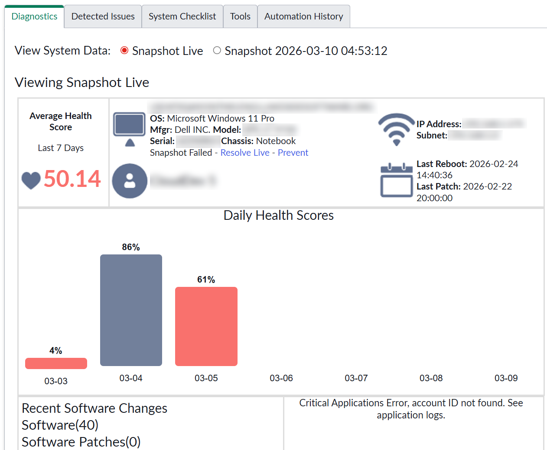Click the heart health score icon

pos(31,180)
